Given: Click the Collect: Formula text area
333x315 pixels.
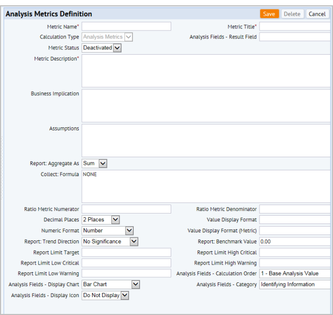Looking at the screenshot, I should point(206,186).
